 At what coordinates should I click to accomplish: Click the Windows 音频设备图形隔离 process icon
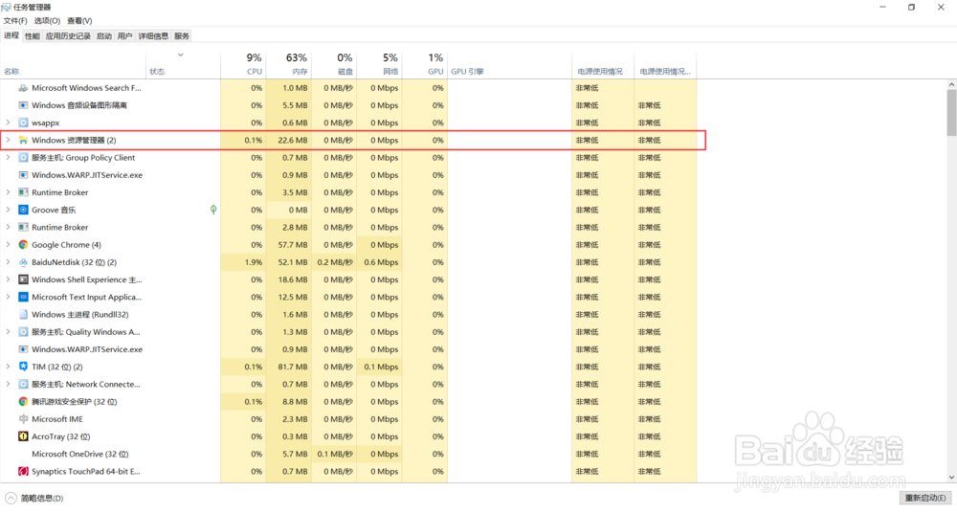tap(23, 105)
